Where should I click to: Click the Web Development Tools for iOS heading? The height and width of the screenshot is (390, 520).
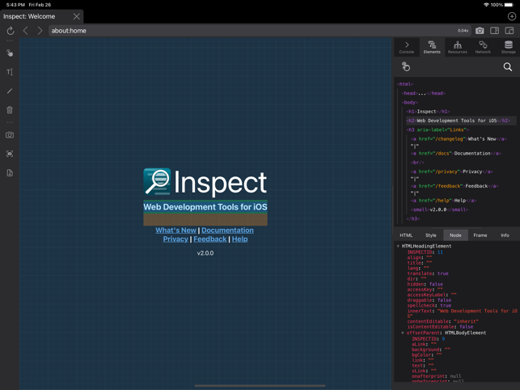coord(205,207)
